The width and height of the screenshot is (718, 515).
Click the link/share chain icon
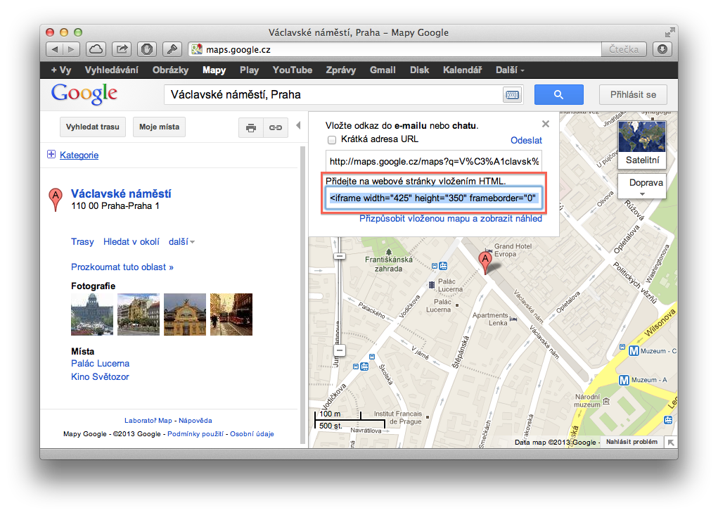[275, 128]
